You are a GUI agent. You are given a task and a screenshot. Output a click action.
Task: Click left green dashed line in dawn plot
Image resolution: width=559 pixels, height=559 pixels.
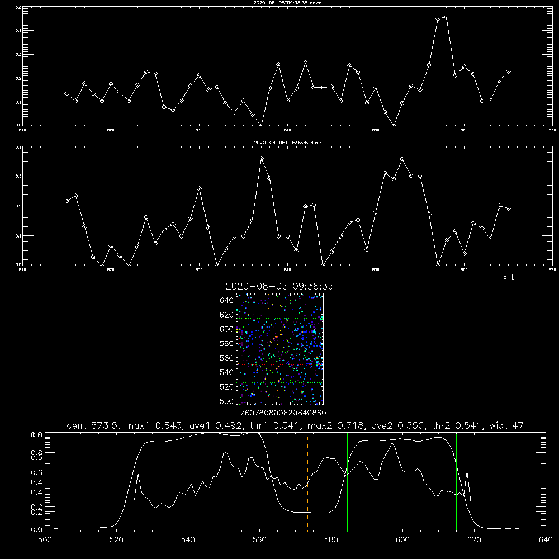(178, 66)
